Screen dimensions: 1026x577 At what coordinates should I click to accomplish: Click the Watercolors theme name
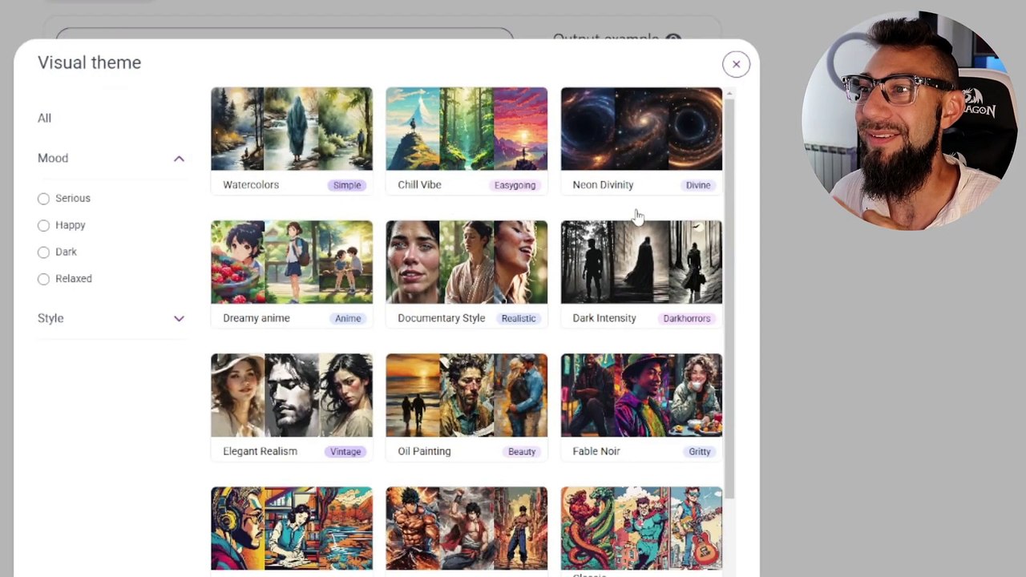(251, 185)
